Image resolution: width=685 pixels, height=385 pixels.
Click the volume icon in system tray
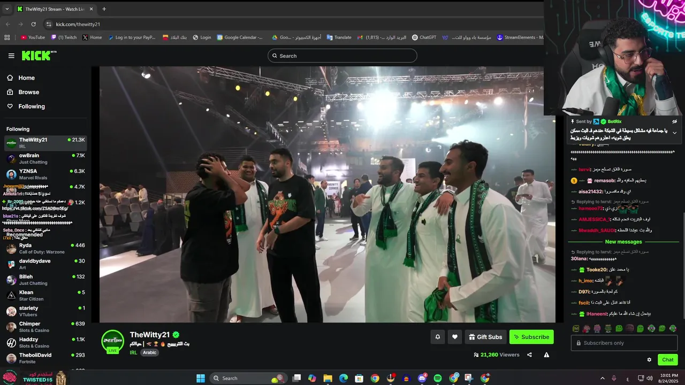click(x=650, y=378)
